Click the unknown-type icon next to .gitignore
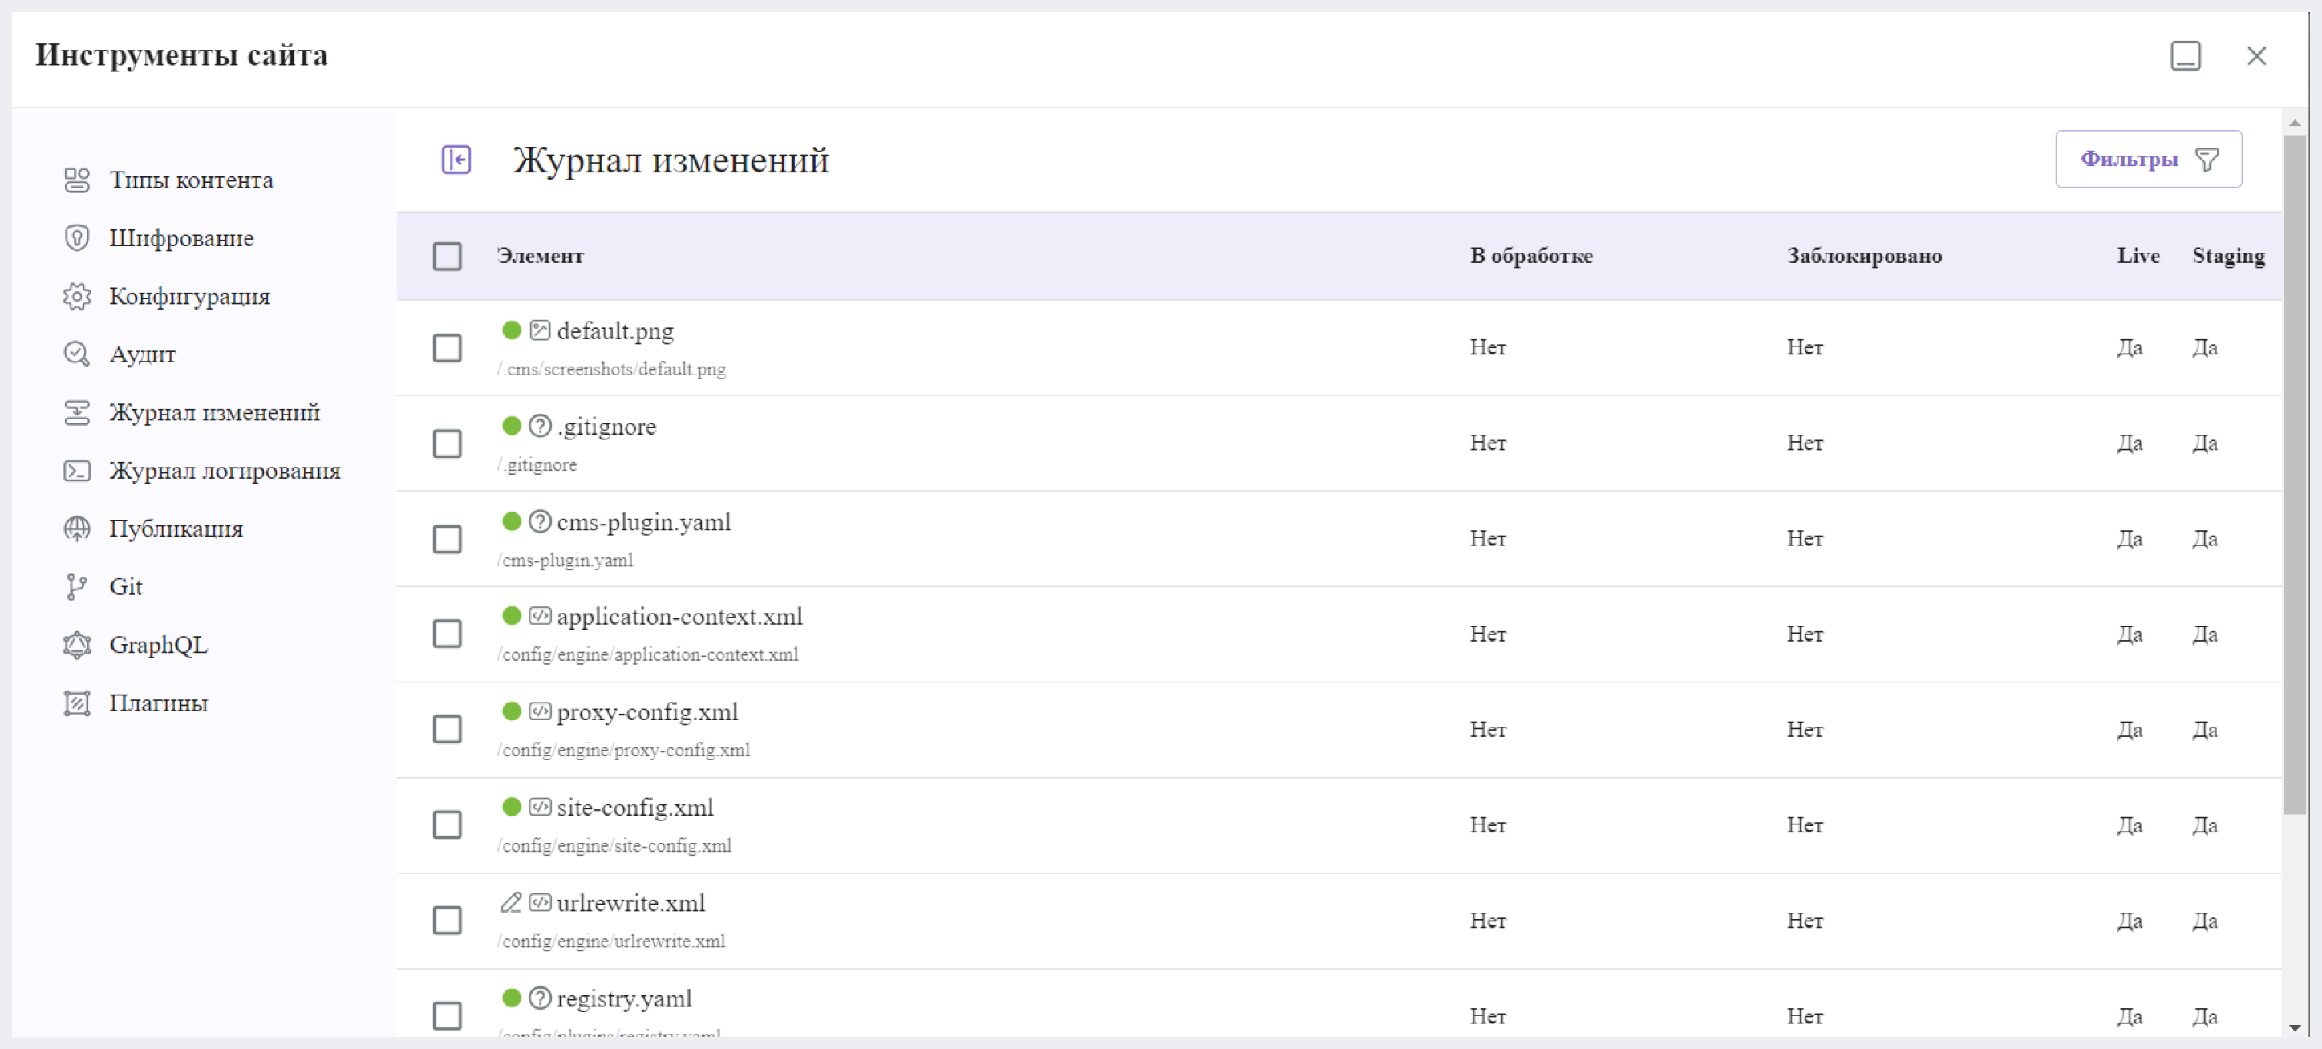Image resolution: width=2322 pixels, height=1049 pixels. (x=539, y=425)
